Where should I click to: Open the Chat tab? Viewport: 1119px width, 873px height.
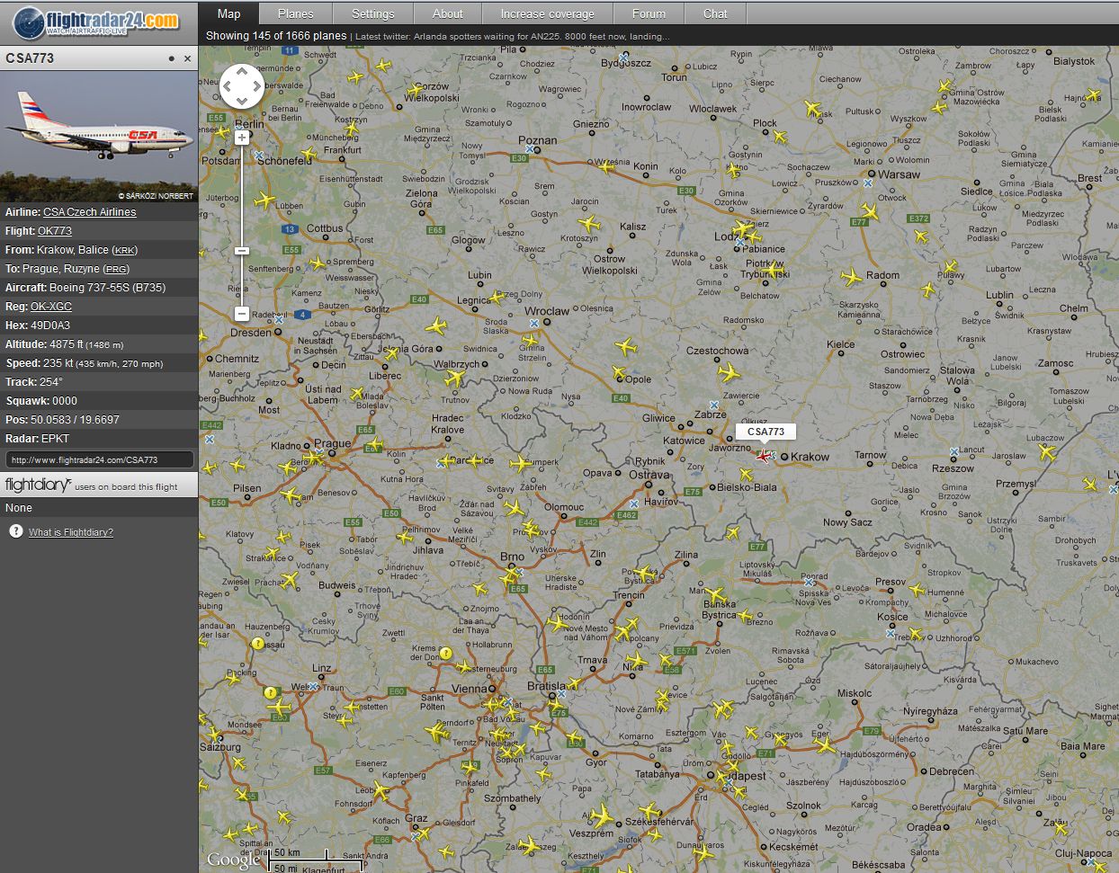tap(715, 13)
